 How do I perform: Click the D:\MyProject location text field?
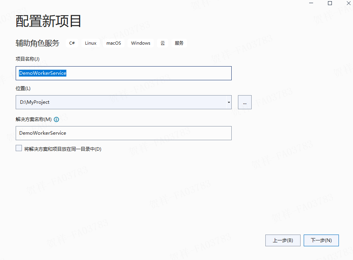117,102
